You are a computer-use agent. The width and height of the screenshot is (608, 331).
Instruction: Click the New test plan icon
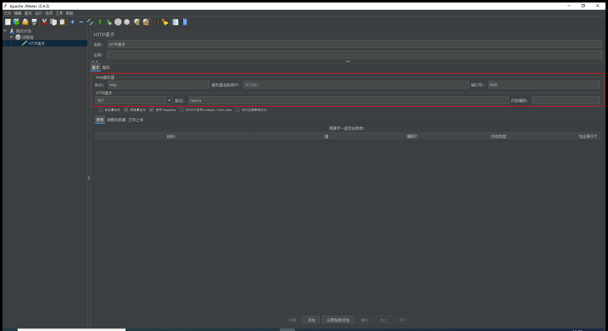[x=8, y=22]
